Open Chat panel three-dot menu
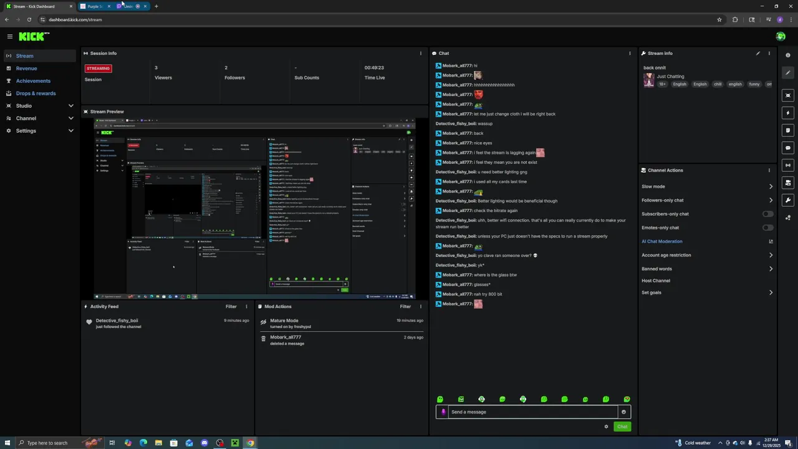This screenshot has width=798, height=449. [630, 53]
